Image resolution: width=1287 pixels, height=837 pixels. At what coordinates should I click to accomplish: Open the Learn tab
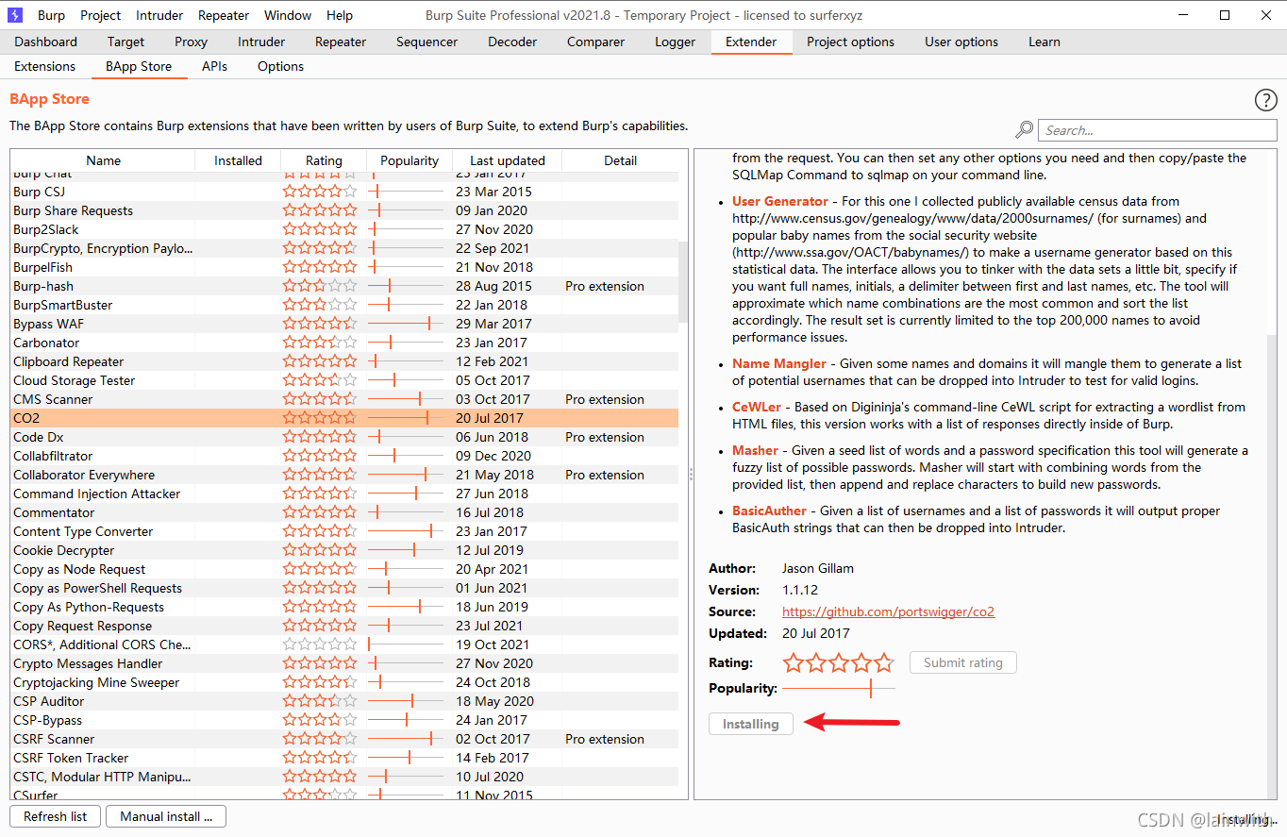click(x=1045, y=42)
